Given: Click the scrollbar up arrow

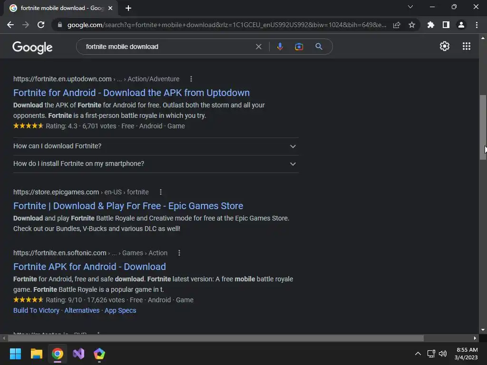Looking at the screenshot, I should tap(483, 38).
